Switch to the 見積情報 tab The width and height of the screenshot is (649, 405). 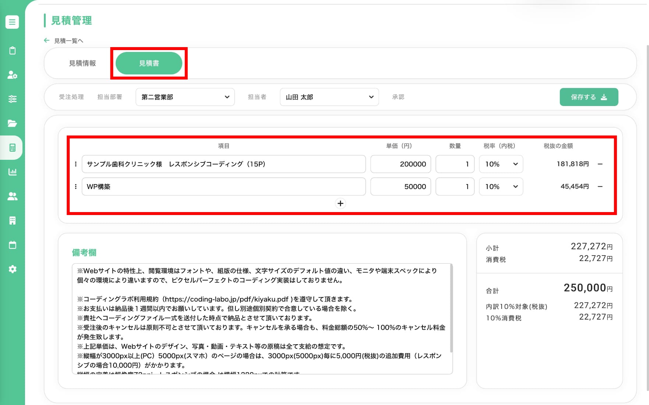tap(83, 63)
